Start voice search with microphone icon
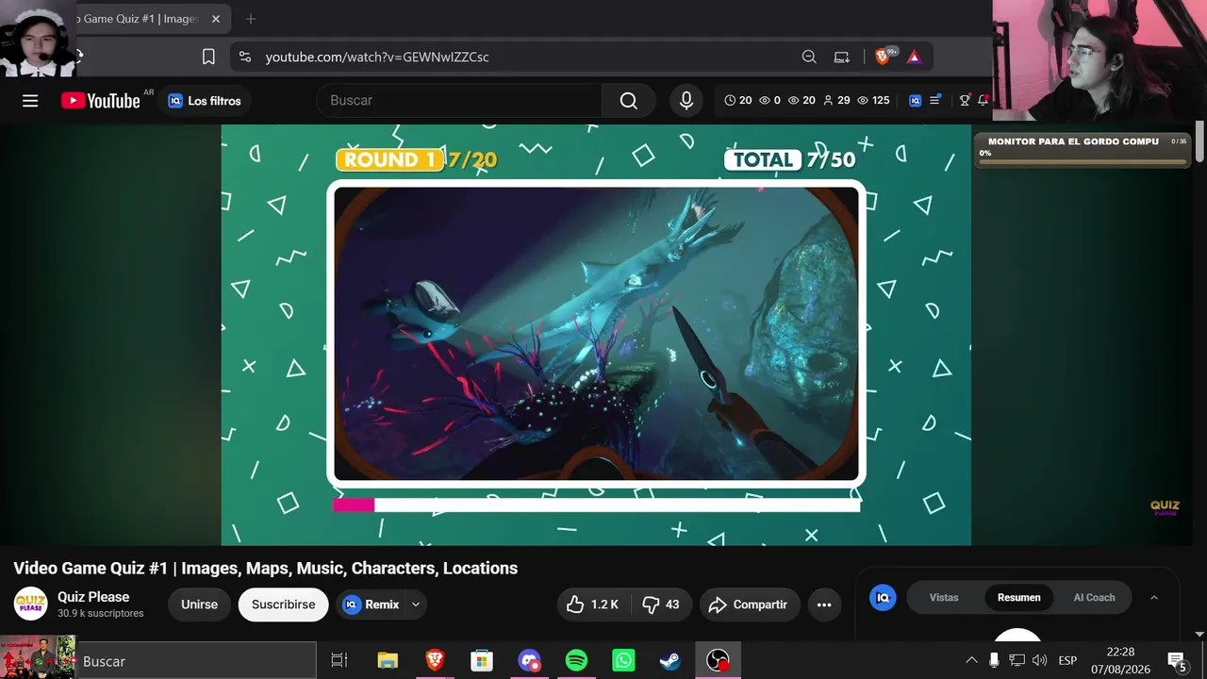 (x=686, y=101)
